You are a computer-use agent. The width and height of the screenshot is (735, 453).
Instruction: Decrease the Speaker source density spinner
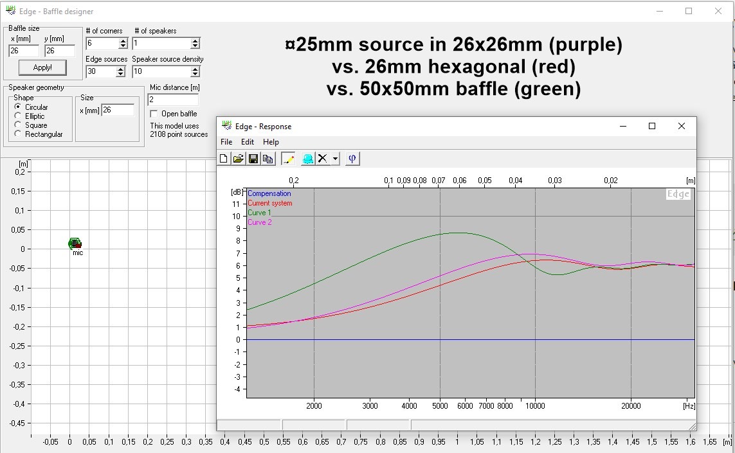point(195,74)
